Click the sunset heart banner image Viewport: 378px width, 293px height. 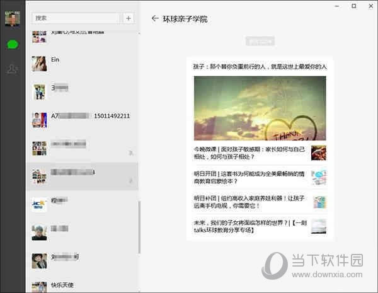pos(260,108)
